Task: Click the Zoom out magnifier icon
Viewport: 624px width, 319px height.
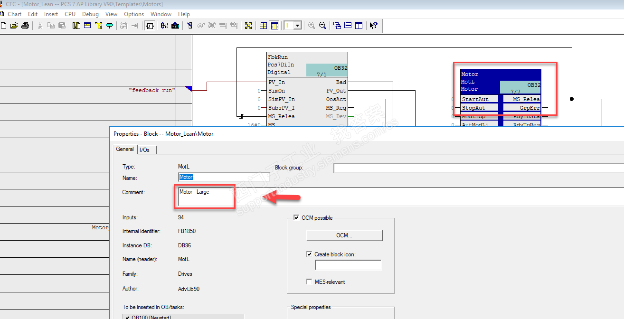Action: [x=322, y=26]
